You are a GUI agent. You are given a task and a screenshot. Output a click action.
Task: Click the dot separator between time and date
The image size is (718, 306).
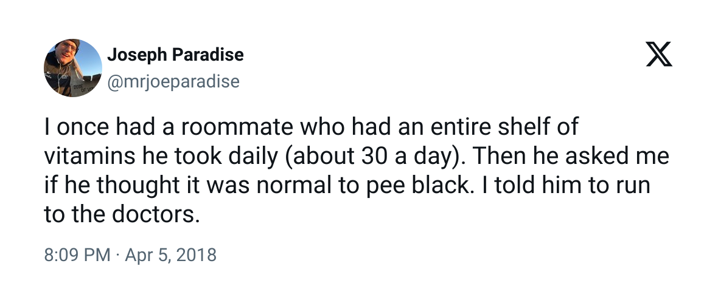click(117, 255)
